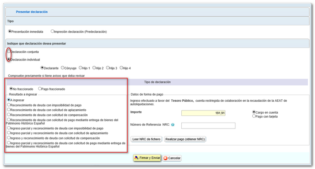Click the NRC info icon
Screen dimensions: 315x169
(173, 125)
